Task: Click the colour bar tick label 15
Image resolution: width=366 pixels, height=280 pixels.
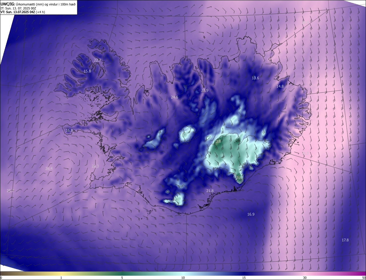Action: (x=244, y=278)
